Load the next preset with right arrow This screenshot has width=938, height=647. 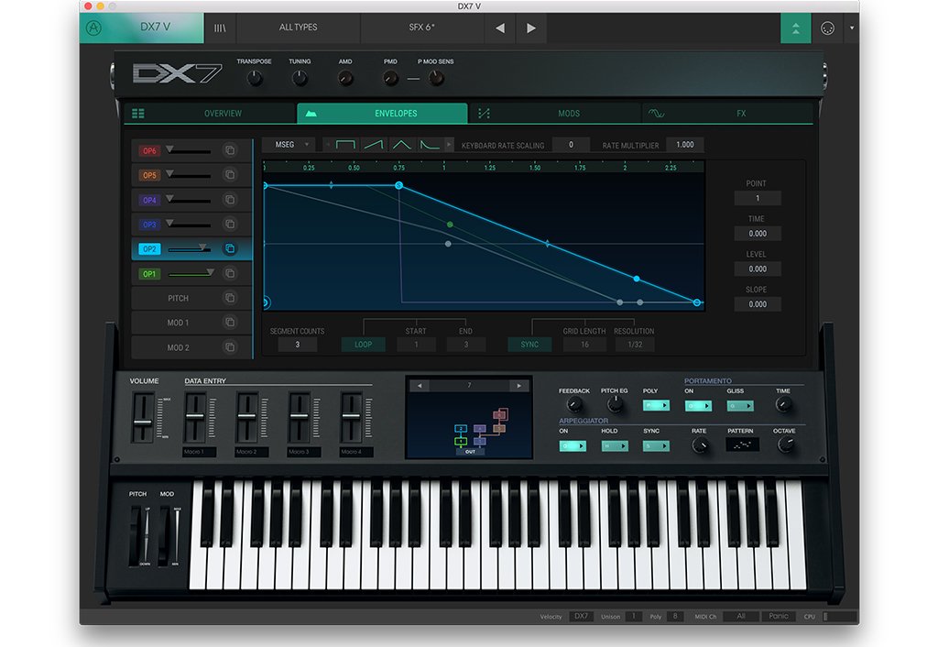click(531, 27)
